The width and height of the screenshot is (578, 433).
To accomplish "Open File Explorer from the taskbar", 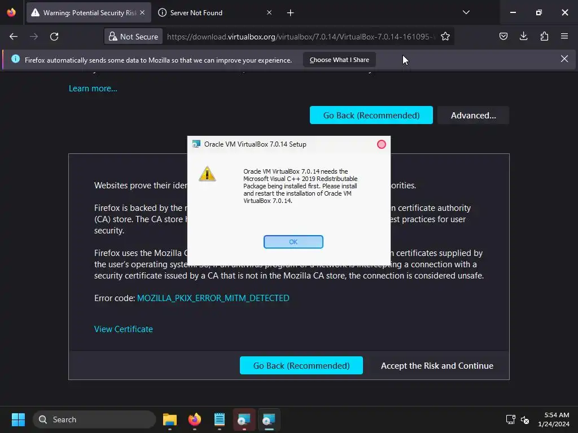I will pyautogui.click(x=170, y=419).
